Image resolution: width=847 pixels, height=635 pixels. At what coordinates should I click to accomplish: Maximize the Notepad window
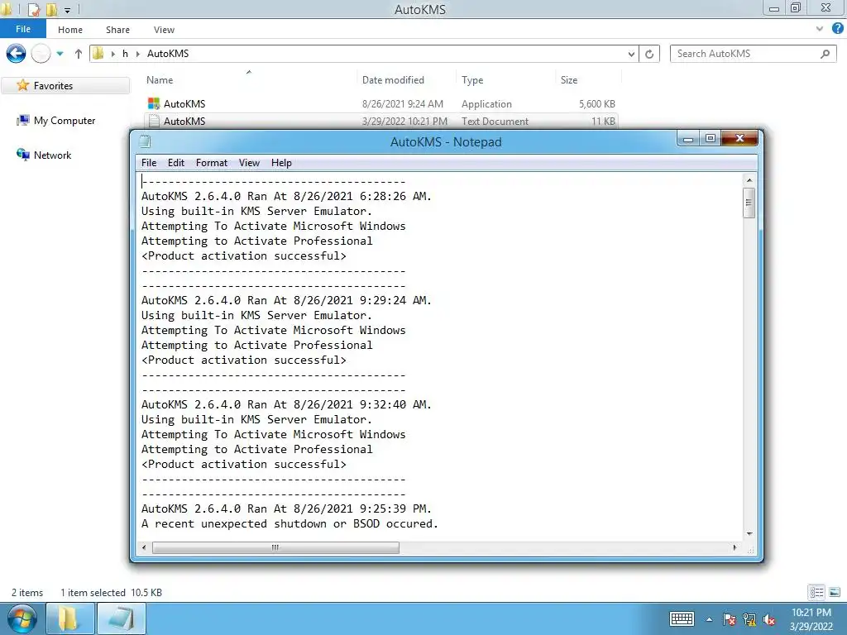(710, 138)
